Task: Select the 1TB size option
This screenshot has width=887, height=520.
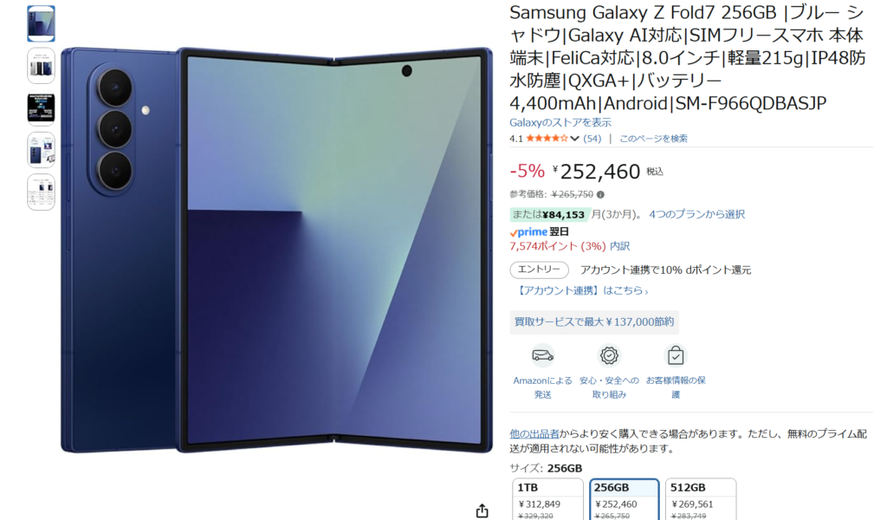Action: (x=547, y=499)
